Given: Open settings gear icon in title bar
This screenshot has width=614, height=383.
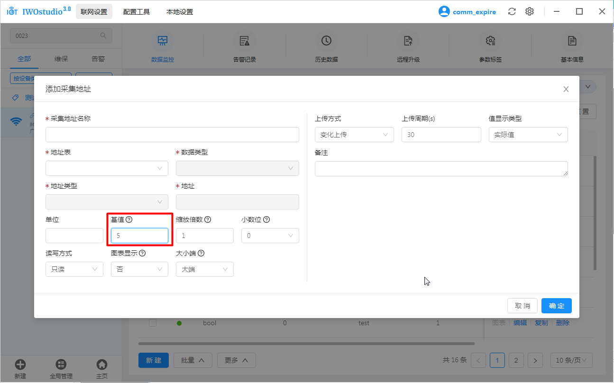Looking at the screenshot, I should pyautogui.click(x=530, y=12).
